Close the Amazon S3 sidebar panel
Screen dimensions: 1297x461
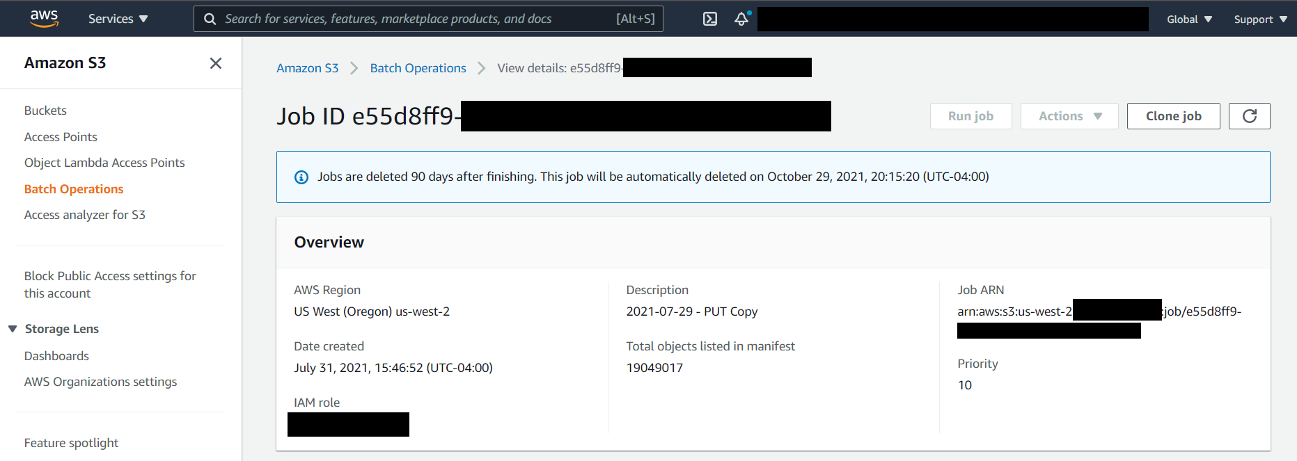pos(216,63)
